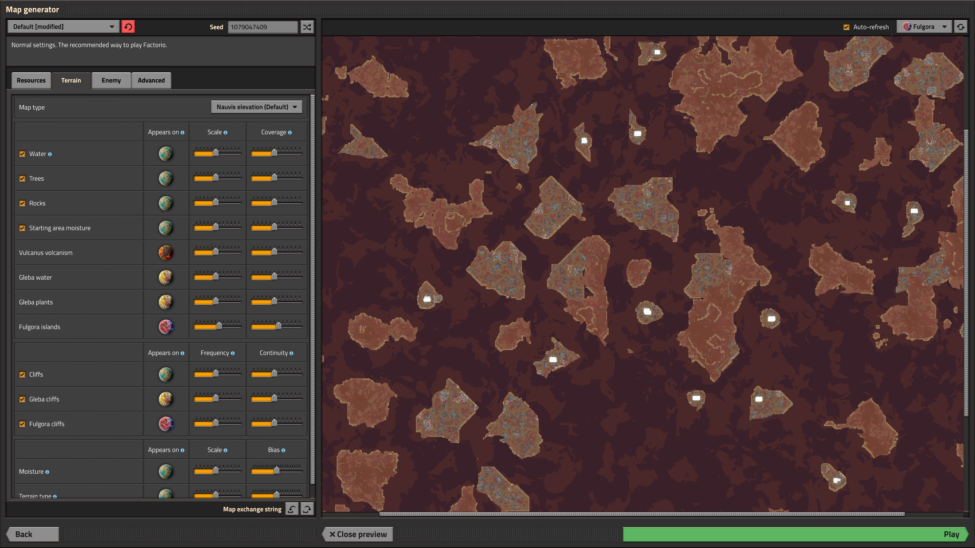975x548 pixels.
Task: Disable the Cliffs checkbox
Action: click(x=22, y=374)
